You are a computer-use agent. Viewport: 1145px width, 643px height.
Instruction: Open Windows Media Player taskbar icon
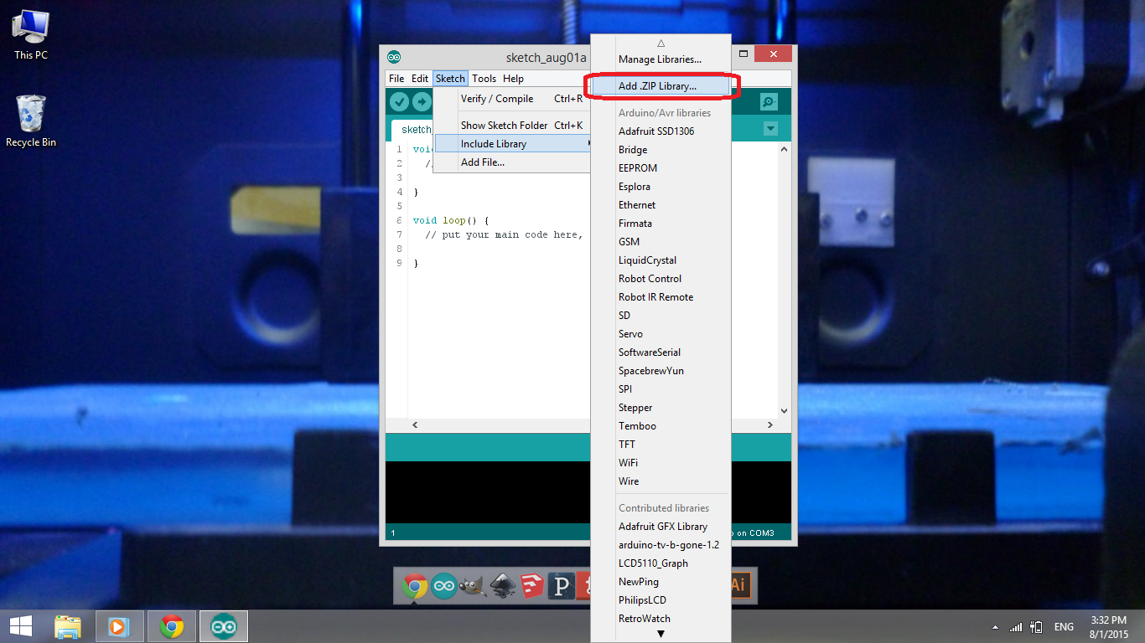(x=119, y=626)
